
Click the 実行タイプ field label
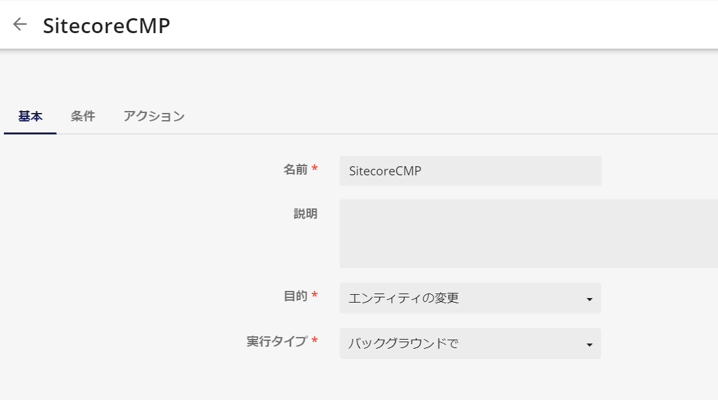[277, 342]
